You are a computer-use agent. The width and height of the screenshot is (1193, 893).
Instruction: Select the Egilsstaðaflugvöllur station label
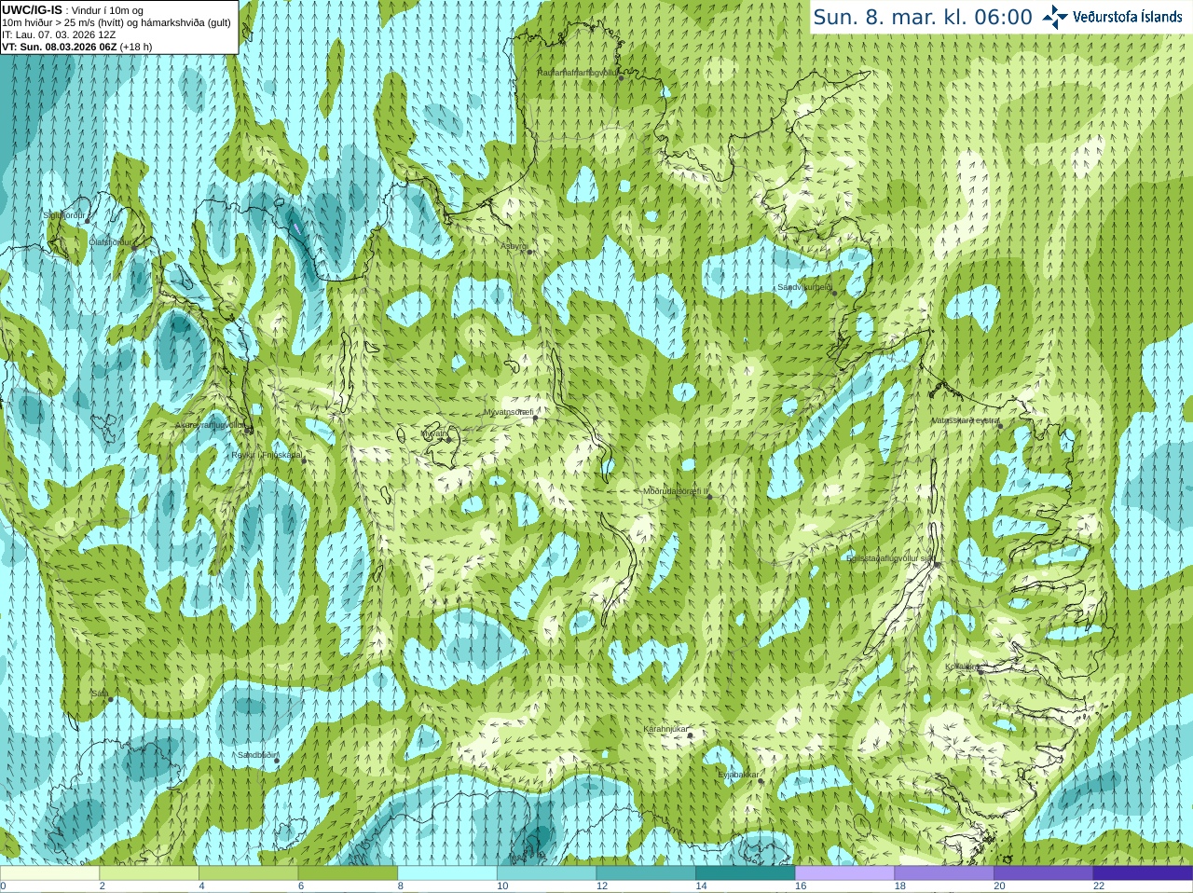point(890,558)
